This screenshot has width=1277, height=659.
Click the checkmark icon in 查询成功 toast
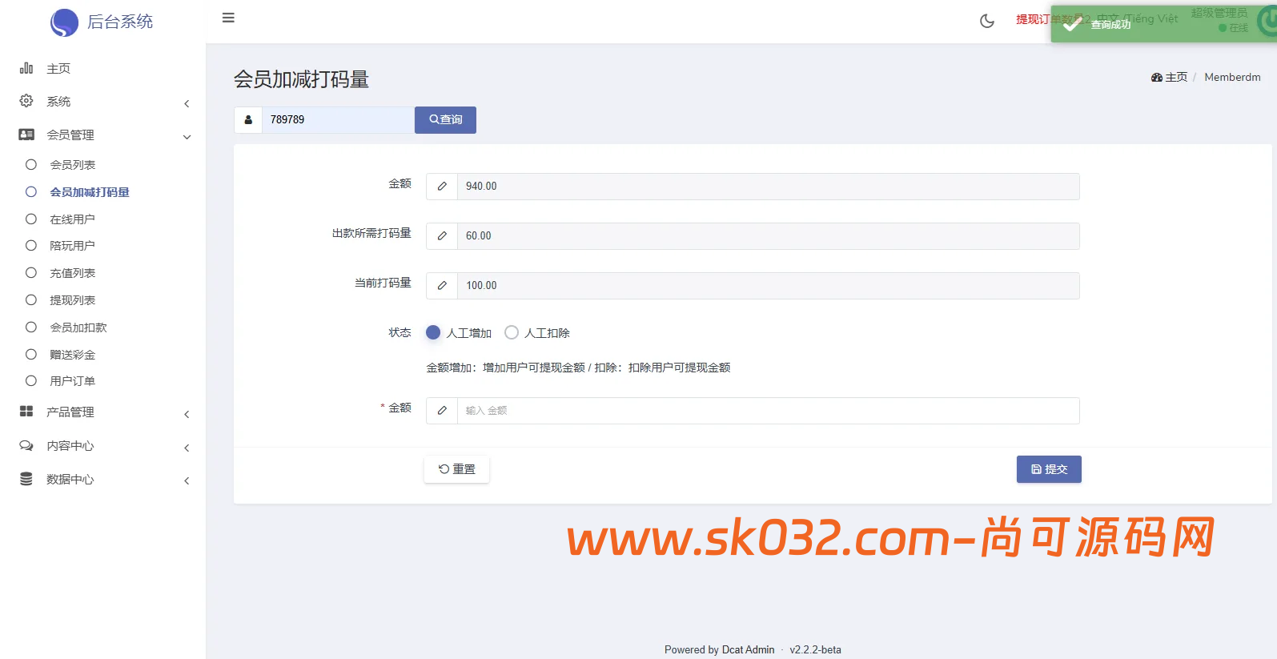pyautogui.click(x=1072, y=24)
